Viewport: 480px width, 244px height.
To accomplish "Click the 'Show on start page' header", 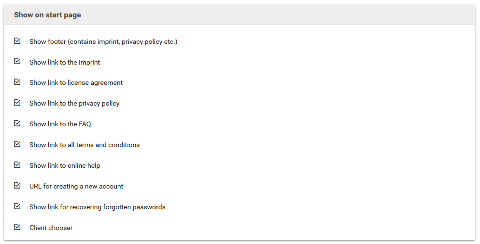I will [47, 15].
